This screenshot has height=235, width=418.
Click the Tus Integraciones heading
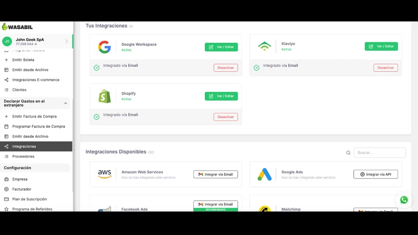pos(107,26)
